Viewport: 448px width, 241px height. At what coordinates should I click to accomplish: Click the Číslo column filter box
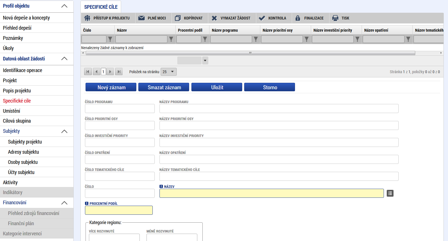pos(94,39)
